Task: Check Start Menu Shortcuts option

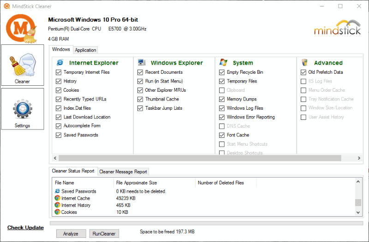Action: tap(222, 144)
